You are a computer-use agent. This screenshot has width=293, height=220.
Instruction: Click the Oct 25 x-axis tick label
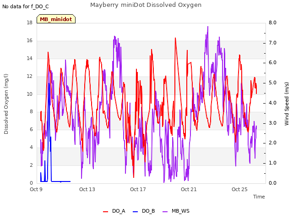click(239, 189)
